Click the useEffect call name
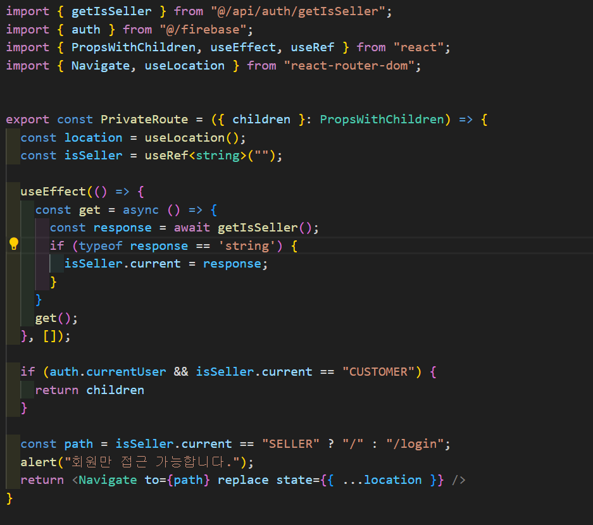 coord(53,192)
